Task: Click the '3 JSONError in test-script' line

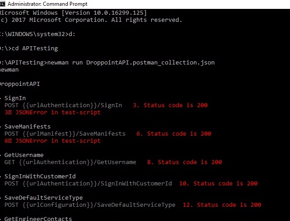Action: point(53,113)
